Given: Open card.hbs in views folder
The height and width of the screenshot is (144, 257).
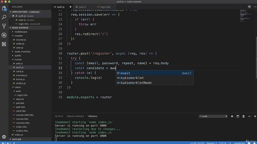Looking at the screenshot, I should coord(21,111).
